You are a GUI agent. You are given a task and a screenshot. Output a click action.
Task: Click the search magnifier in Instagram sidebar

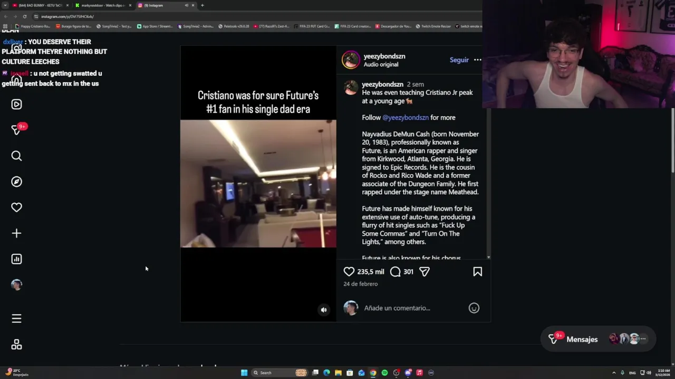point(16,156)
